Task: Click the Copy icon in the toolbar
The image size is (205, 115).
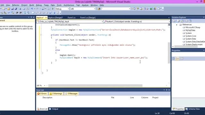Action: [24, 9]
